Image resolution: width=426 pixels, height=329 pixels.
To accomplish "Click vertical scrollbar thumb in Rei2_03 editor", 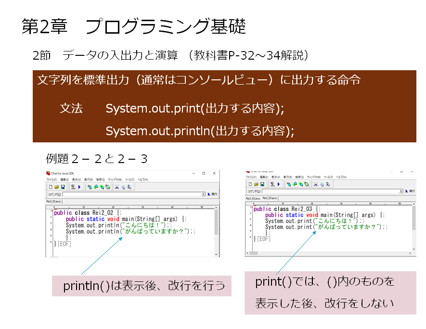I will point(414,218).
